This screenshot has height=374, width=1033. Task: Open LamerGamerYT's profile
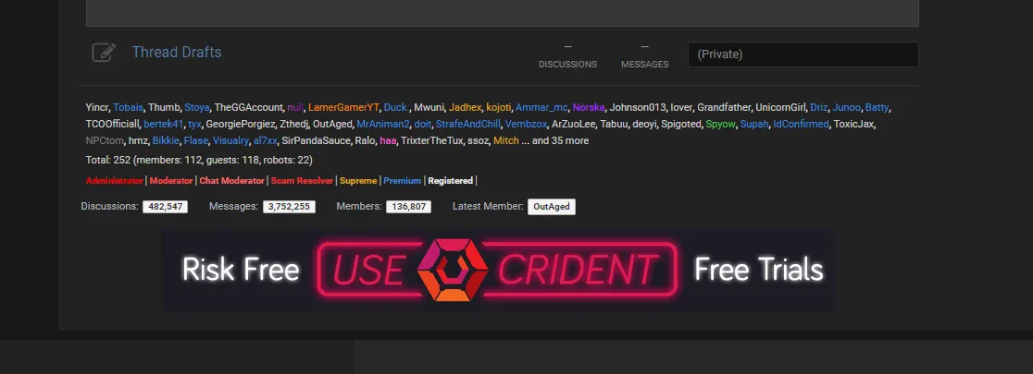tap(343, 108)
